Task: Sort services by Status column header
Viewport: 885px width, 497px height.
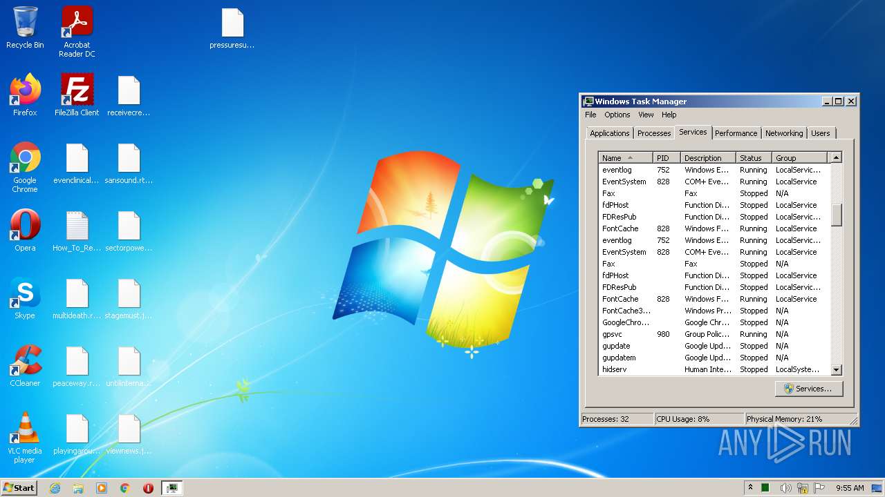Action: pos(754,158)
